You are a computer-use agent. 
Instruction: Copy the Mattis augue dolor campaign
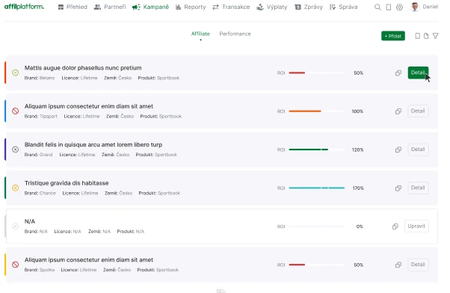(x=398, y=73)
